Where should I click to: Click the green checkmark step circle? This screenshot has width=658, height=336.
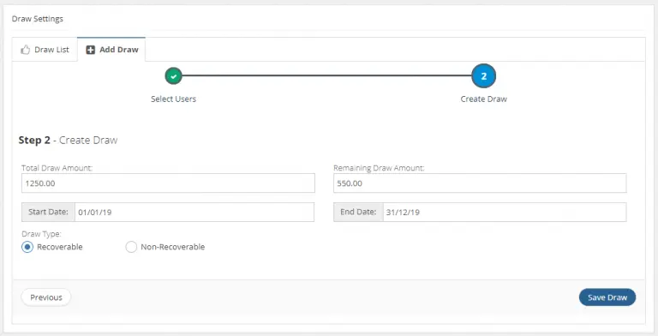173,76
